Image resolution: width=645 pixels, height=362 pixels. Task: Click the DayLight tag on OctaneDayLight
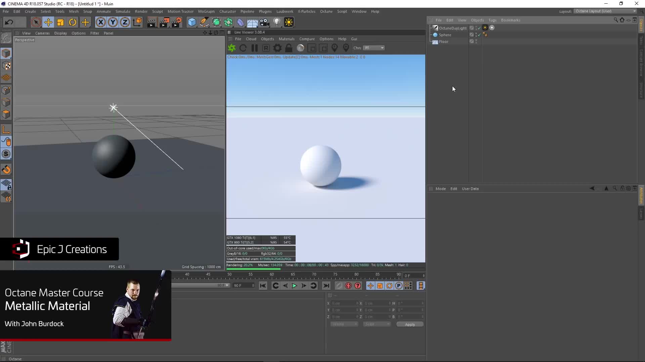[x=485, y=28]
